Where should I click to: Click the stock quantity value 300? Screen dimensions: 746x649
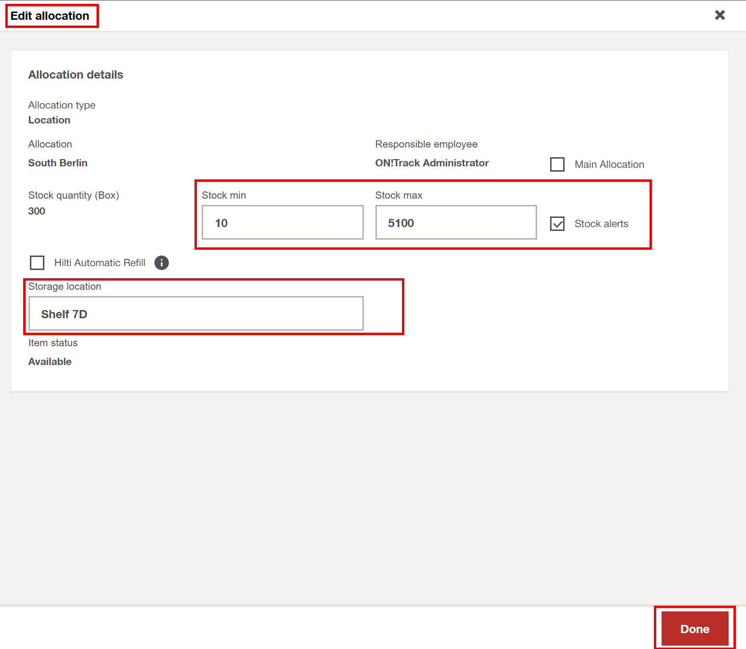pyautogui.click(x=37, y=211)
